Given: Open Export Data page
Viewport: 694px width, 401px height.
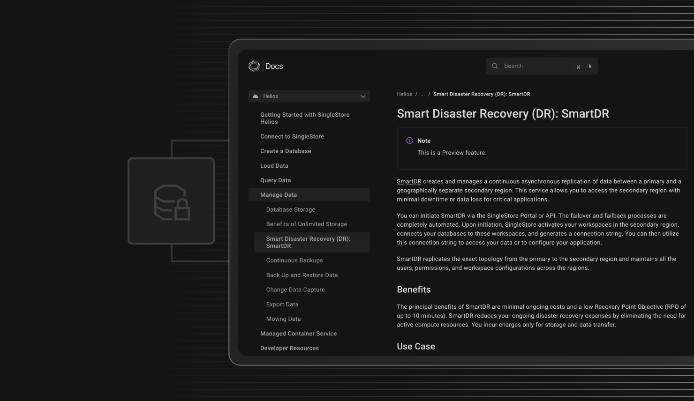Looking at the screenshot, I should [x=282, y=304].
